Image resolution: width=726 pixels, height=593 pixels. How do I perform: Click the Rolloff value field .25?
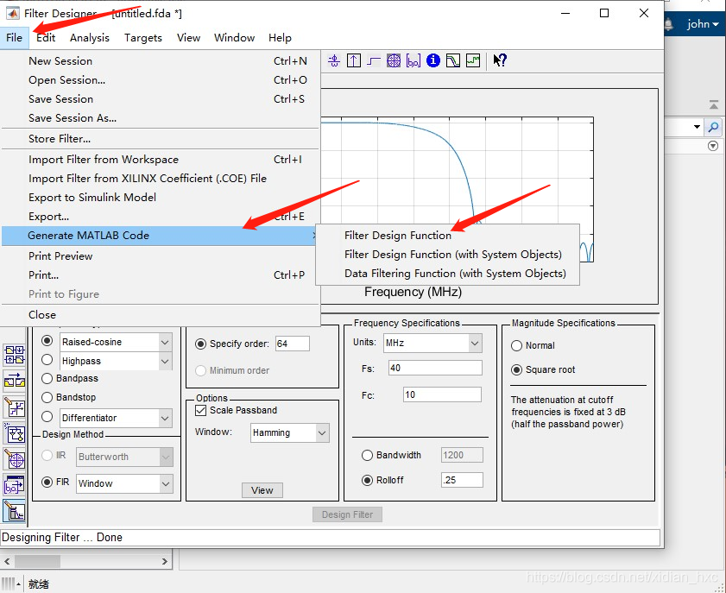(x=462, y=480)
